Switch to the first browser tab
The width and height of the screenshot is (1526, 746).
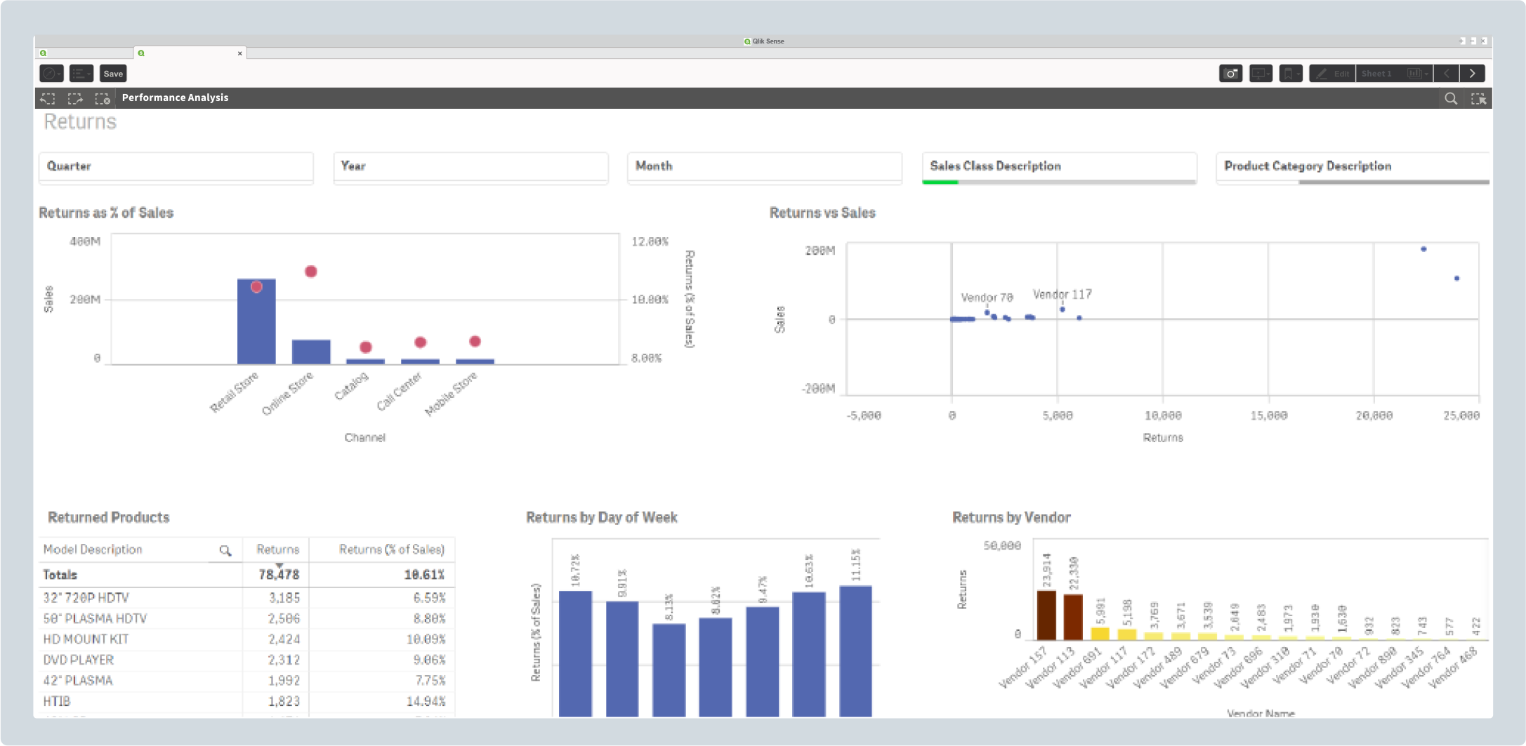click(x=84, y=53)
